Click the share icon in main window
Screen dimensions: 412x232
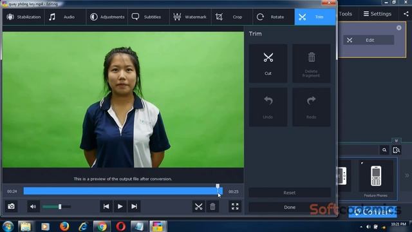(406, 14)
